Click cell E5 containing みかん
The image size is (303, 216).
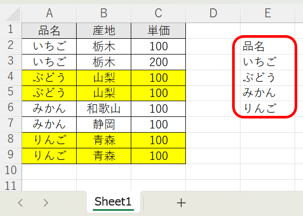click(x=268, y=93)
